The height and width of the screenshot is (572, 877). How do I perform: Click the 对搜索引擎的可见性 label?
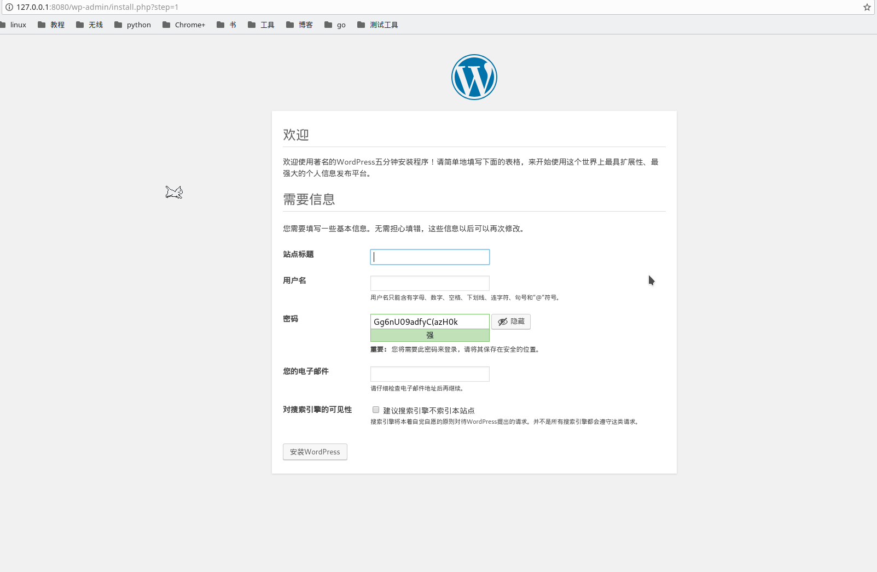point(317,410)
